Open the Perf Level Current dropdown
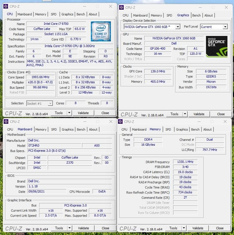The width and height of the screenshot is (234, 235). [x=214, y=27]
